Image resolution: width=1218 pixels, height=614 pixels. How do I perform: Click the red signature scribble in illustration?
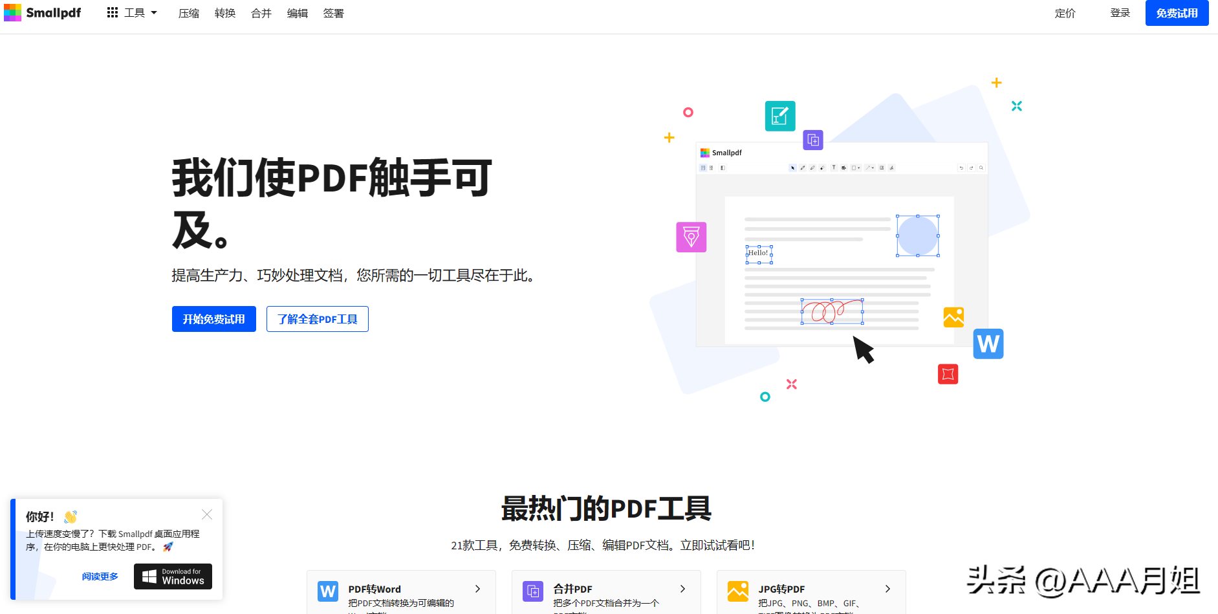(x=832, y=311)
